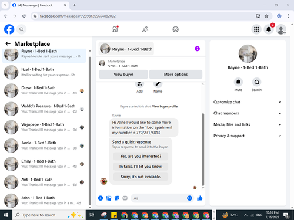The width and height of the screenshot is (294, 220).
Task: Open Chrome three-dot menu
Action: [288, 16]
